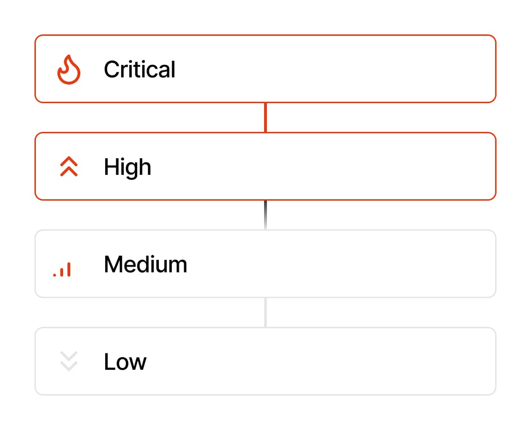Click the upward arrows marking High priority

point(68,167)
